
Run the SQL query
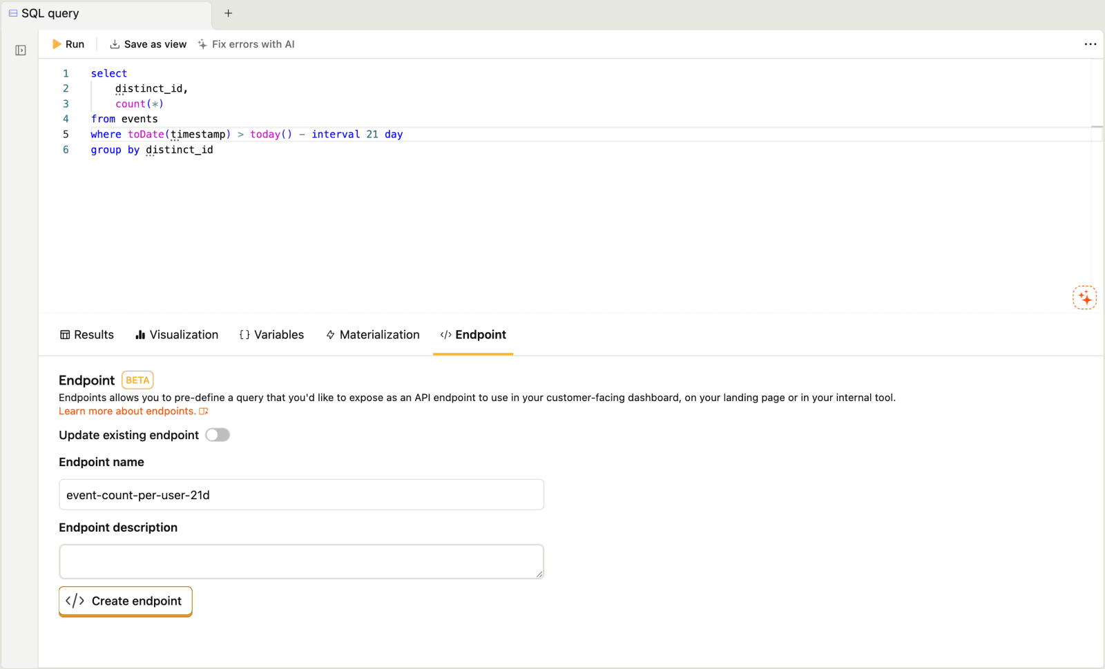[68, 43]
